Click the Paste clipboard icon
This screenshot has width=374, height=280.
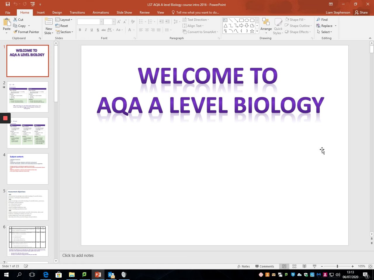pyautogui.click(x=7, y=22)
